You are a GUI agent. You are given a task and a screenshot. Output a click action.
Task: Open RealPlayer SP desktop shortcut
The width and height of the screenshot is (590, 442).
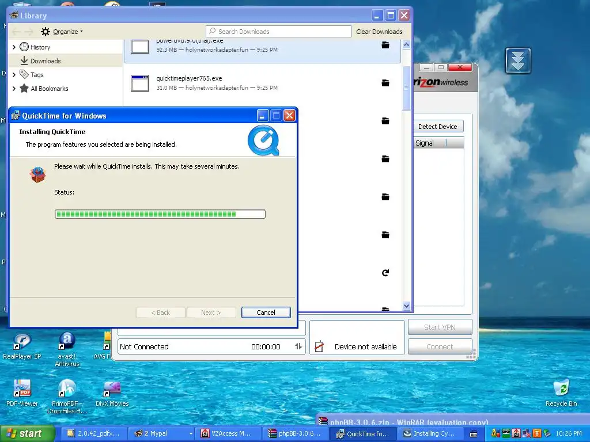click(22, 346)
